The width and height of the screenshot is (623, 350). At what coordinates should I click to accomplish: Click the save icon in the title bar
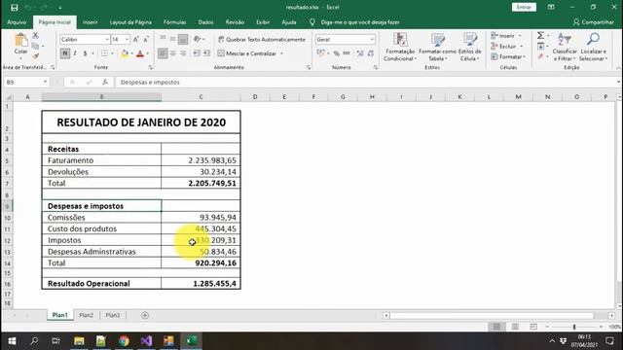(15, 8)
